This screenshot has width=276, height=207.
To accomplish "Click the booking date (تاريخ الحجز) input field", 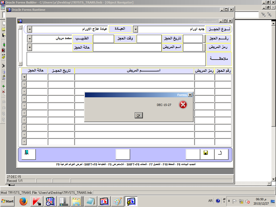I will (x=149, y=39).
